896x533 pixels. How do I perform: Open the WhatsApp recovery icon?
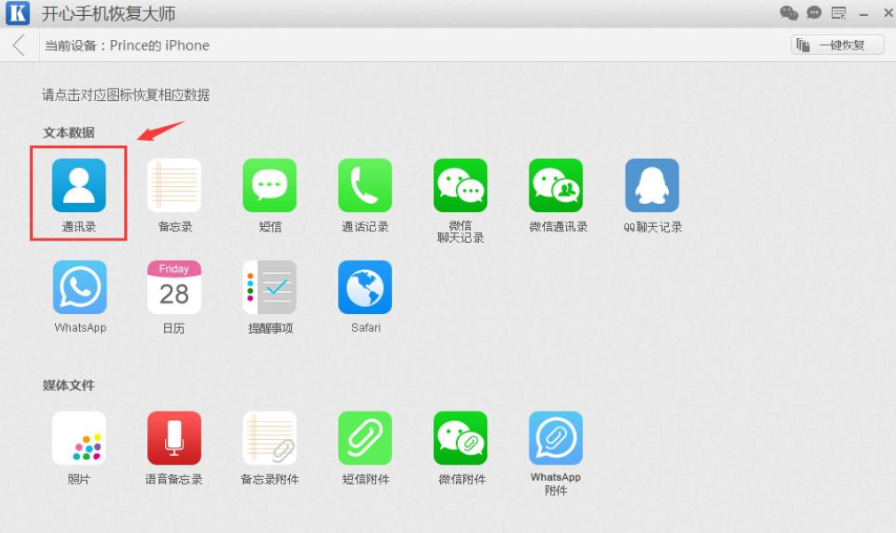pos(80,287)
